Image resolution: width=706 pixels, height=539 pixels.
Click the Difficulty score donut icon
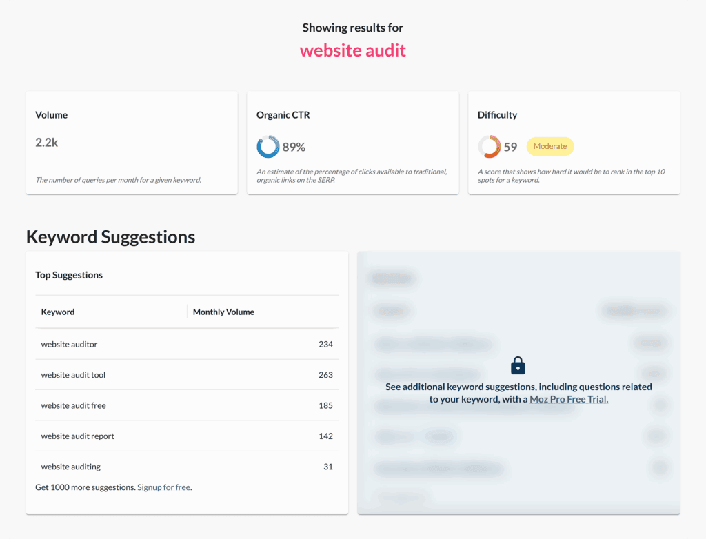pyautogui.click(x=489, y=147)
